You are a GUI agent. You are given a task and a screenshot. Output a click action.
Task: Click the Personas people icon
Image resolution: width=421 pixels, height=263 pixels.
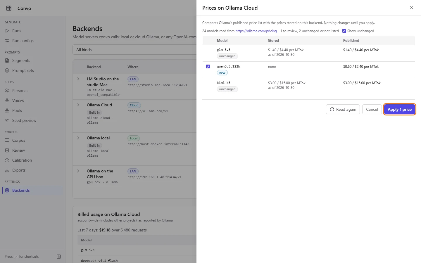click(x=7, y=91)
